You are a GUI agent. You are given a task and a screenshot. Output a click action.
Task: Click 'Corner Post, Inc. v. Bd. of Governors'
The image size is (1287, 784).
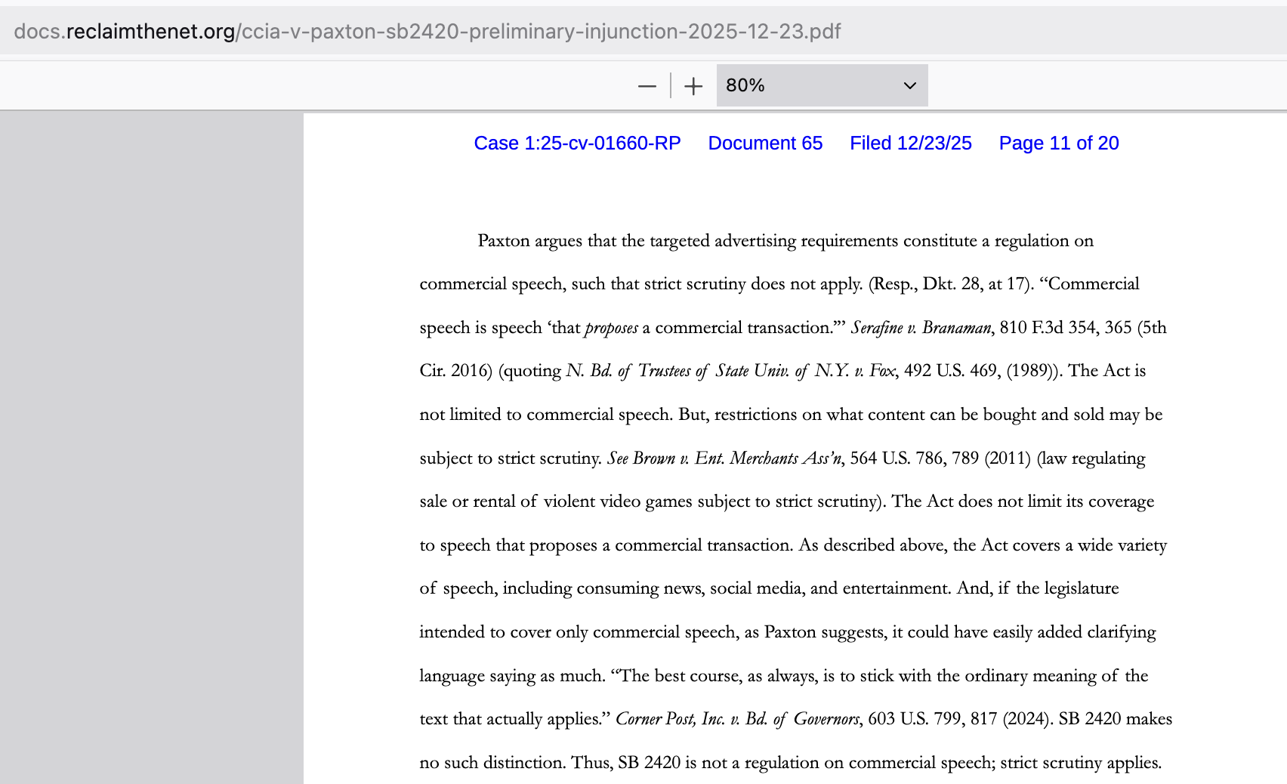[737, 719]
